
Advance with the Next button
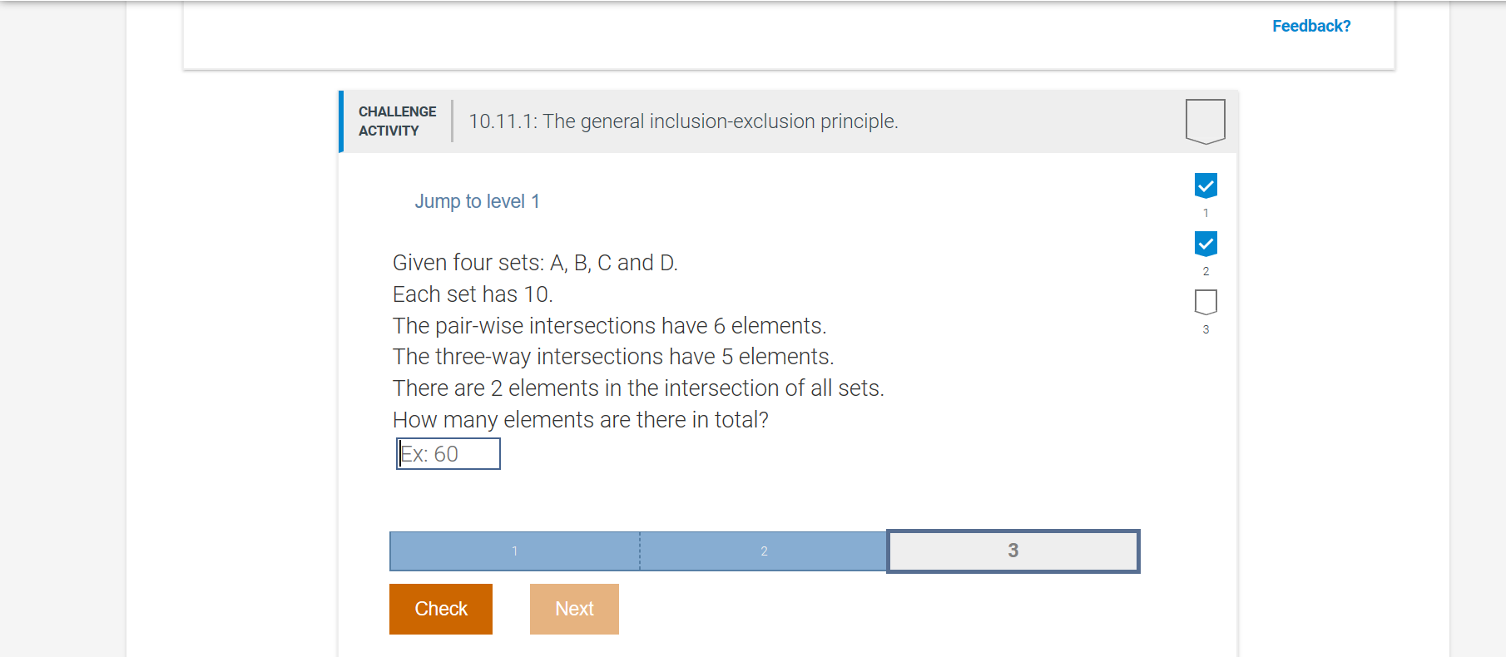(574, 609)
